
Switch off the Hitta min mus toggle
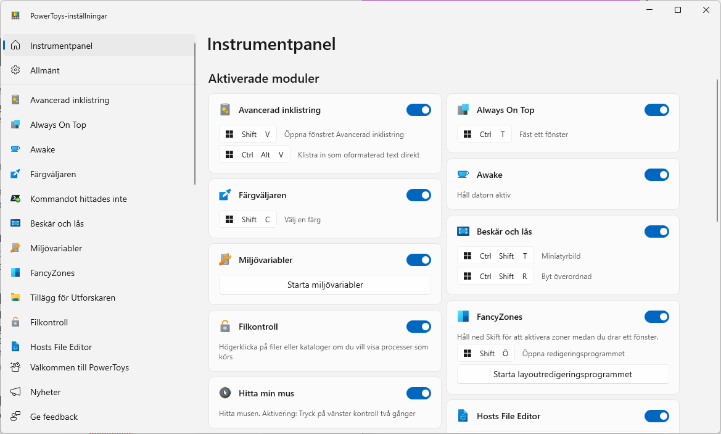coord(418,393)
